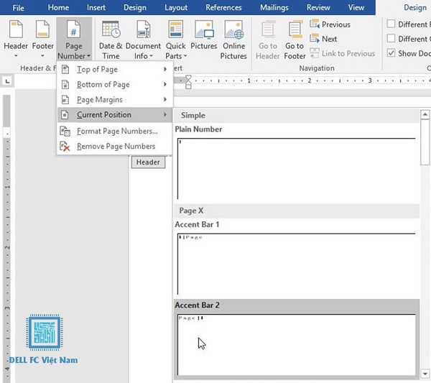Expand the Header dropdown arrow

[x=16, y=56]
